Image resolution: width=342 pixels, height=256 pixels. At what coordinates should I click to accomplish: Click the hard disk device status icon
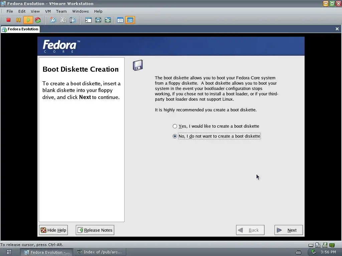pos(311,245)
